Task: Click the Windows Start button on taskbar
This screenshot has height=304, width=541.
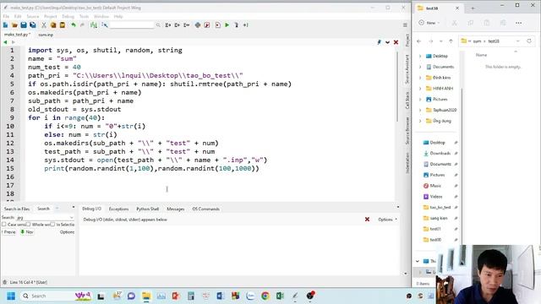Action: [11, 296]
